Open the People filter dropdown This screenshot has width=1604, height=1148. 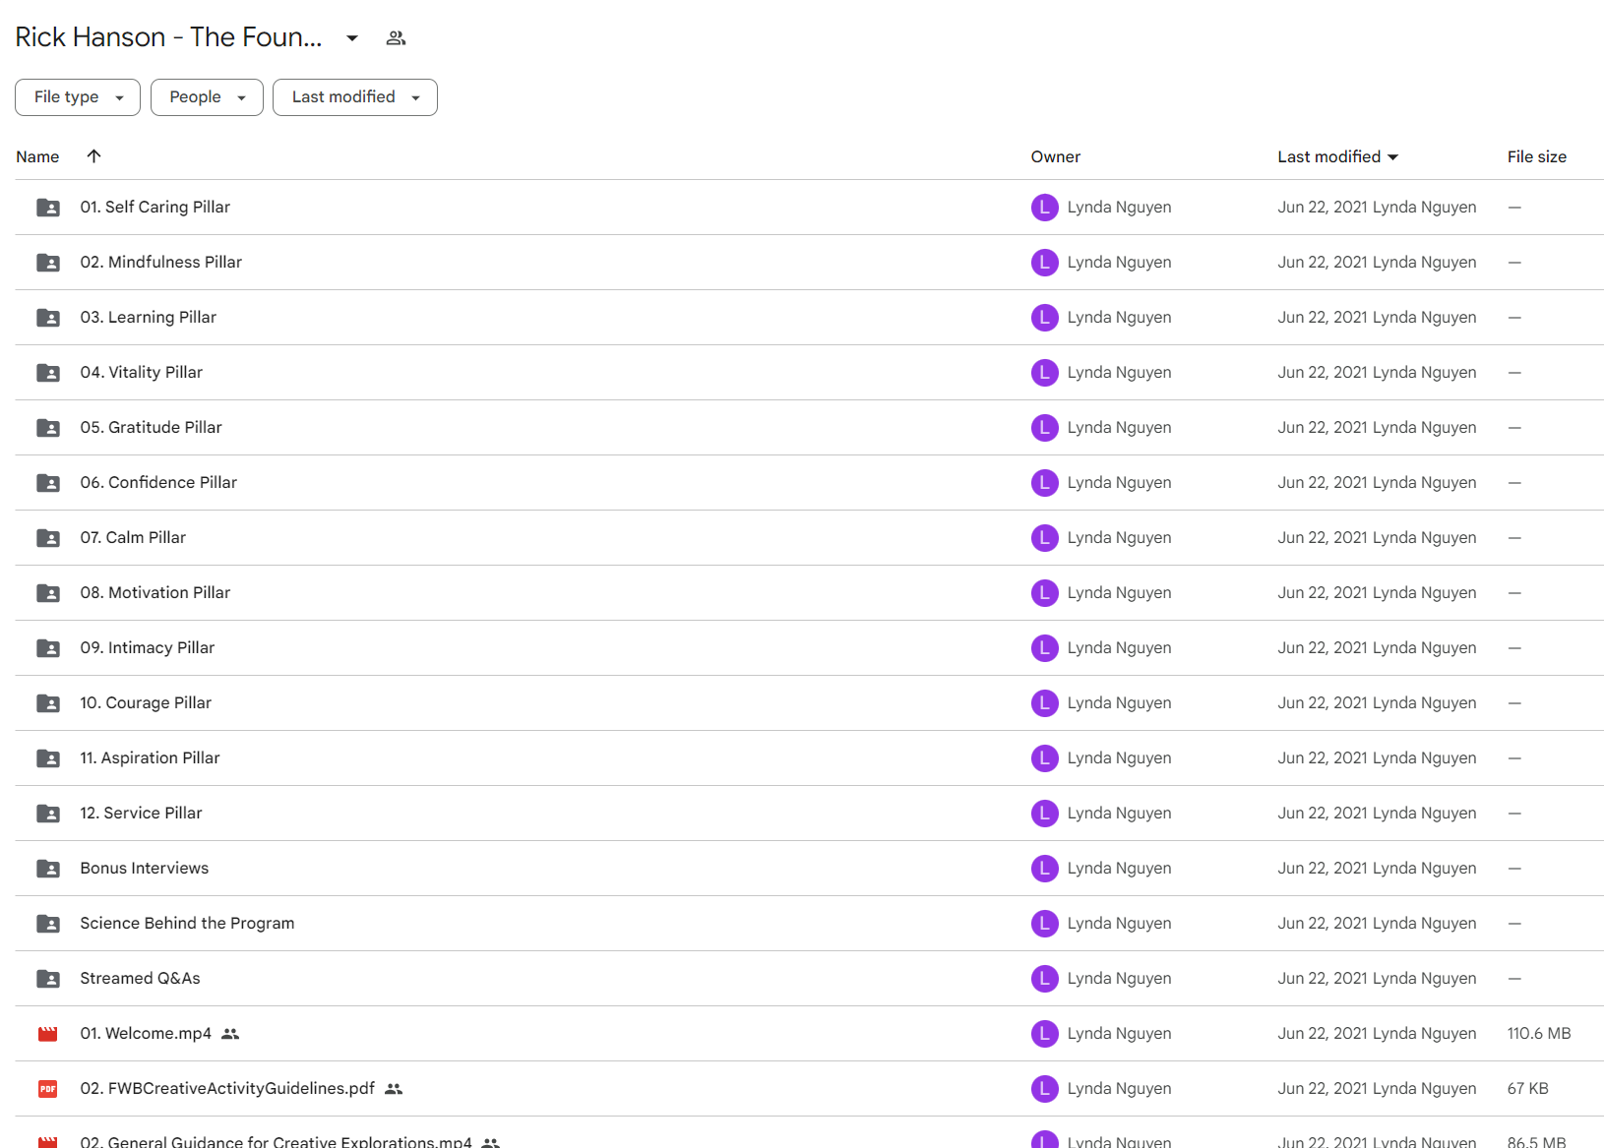pyautogui.click(x=207, y=97)
